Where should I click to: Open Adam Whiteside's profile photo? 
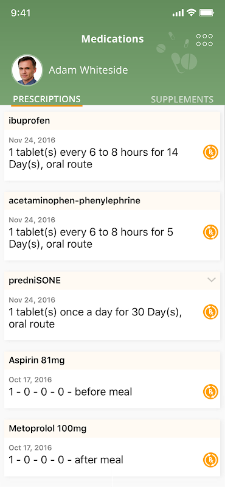(x=27, y=70)
